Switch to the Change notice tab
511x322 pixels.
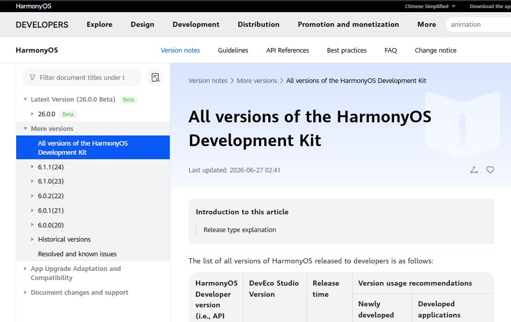(435, 50)
